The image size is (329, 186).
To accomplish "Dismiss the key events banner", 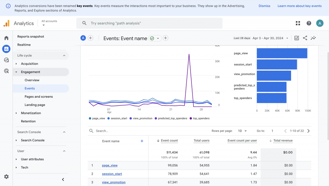I will 264,6.
